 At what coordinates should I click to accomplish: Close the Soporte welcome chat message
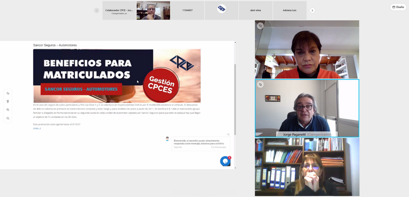click(x=228, y=135)
